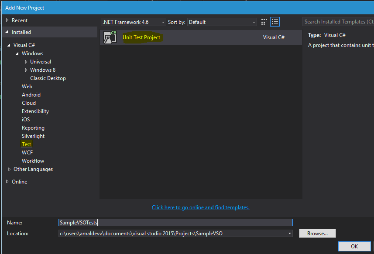Switch to small icons view
This screenshot has height=254, width=374.
264,22
